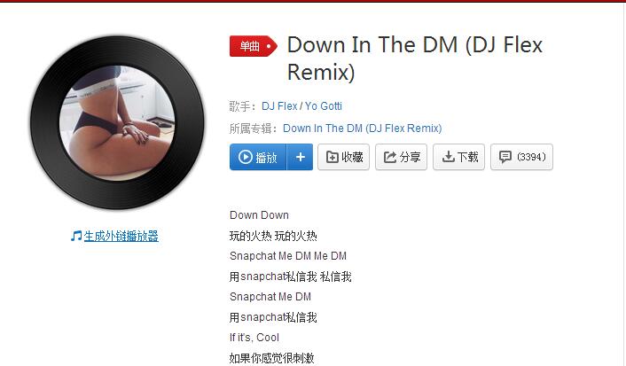The height and width of the screenshot is (366, 626).
Task: Click the 下载 button text
Action: pos(467,157)
